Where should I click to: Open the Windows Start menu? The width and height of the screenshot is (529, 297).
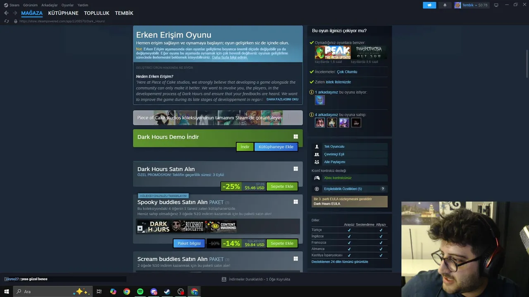coord(6,292)
